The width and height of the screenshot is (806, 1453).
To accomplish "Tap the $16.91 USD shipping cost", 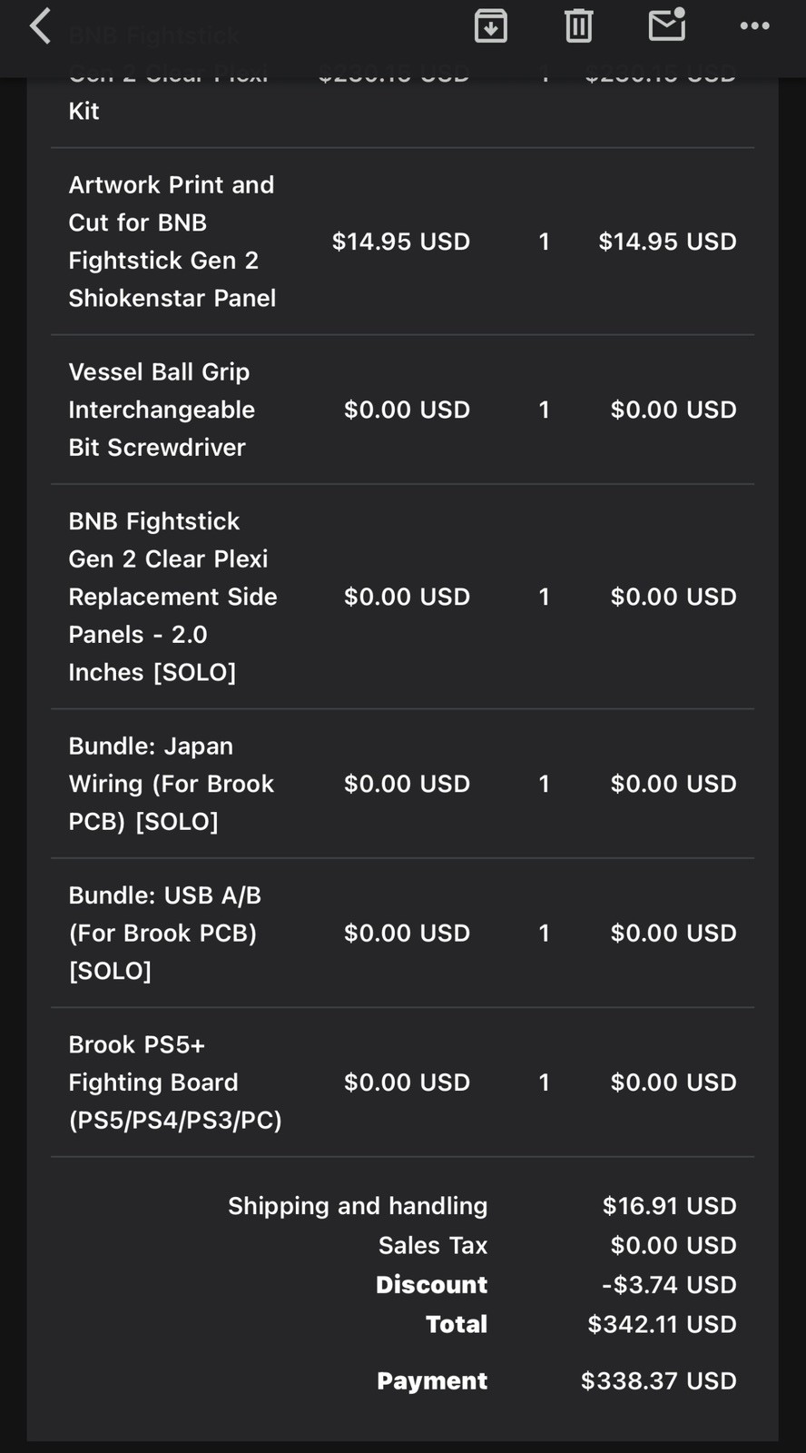I will click(670, 1206).
